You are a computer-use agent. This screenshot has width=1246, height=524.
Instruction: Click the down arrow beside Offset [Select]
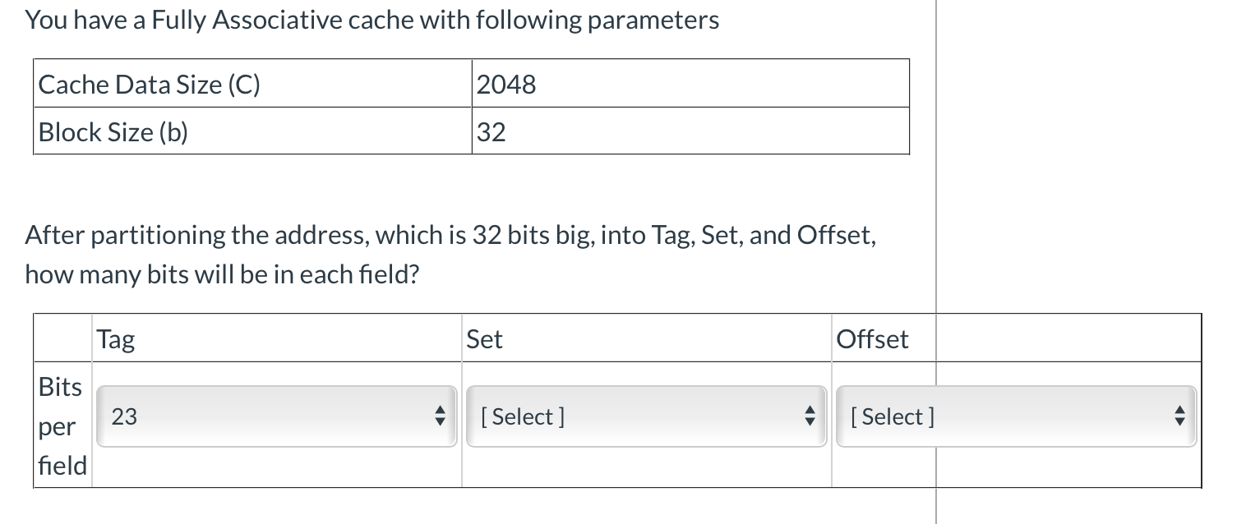1180,422
